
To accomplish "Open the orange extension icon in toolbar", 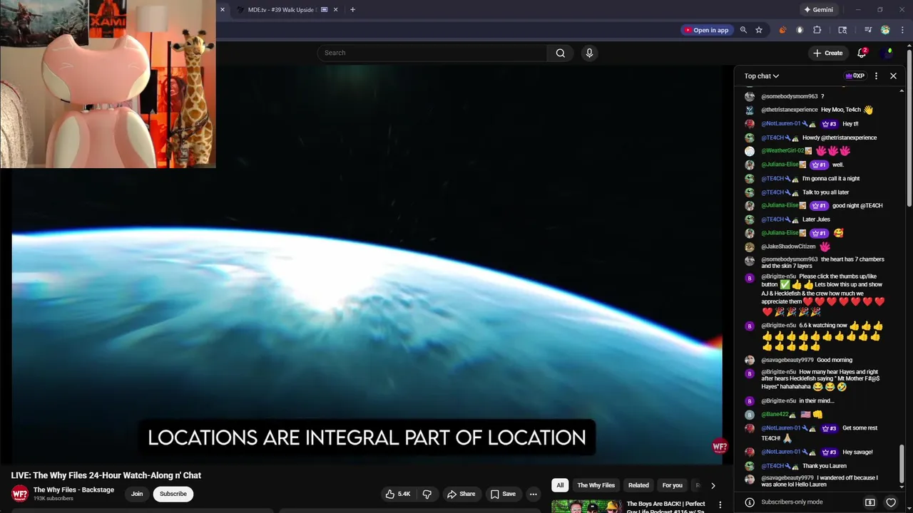I will point(782,30).
